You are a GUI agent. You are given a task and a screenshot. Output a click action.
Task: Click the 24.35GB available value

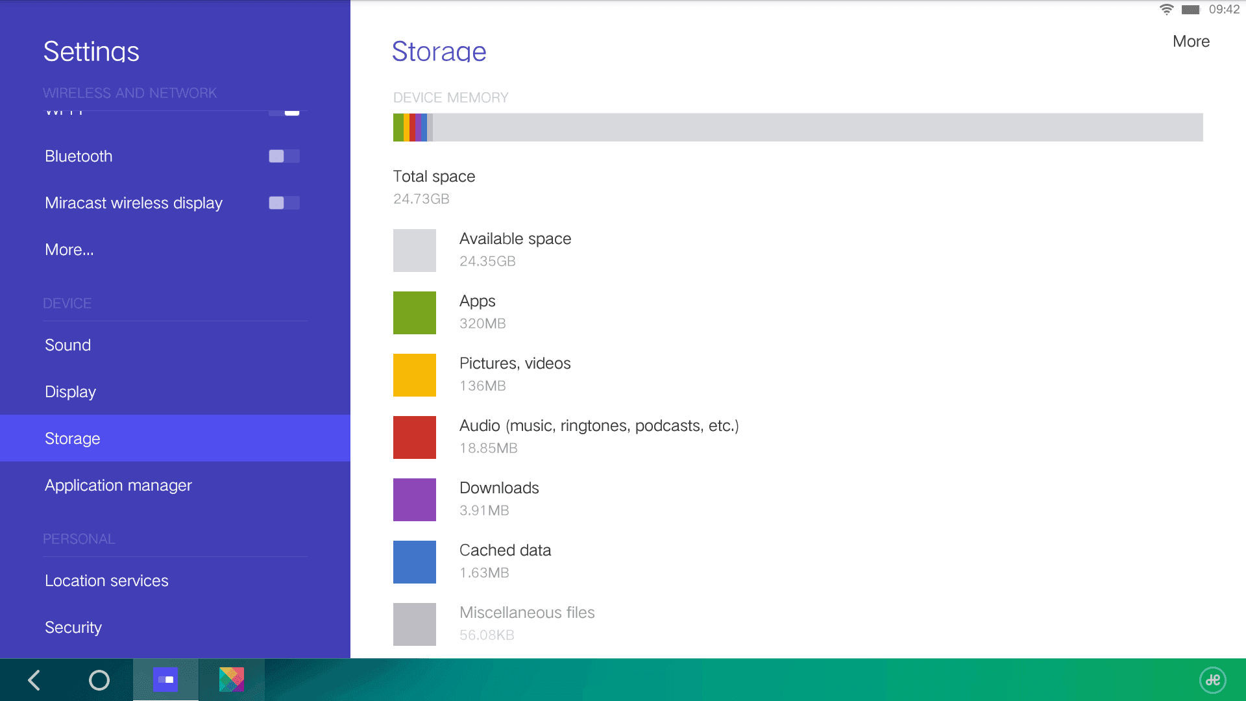pos(487,262)
